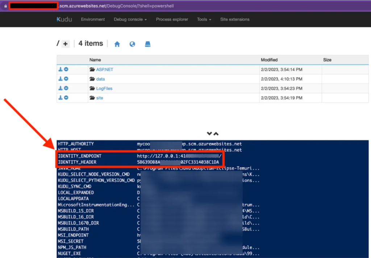Image resolution: width=371 pixels, height=258 pixels.
Task: Open the site folder link
Action: (x=99, y=98)
